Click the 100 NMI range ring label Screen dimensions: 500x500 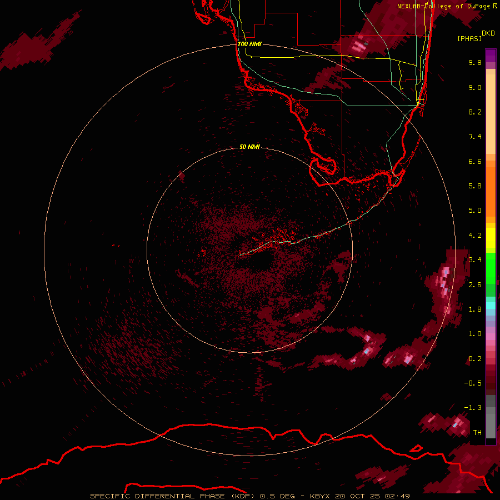(249, 44)
